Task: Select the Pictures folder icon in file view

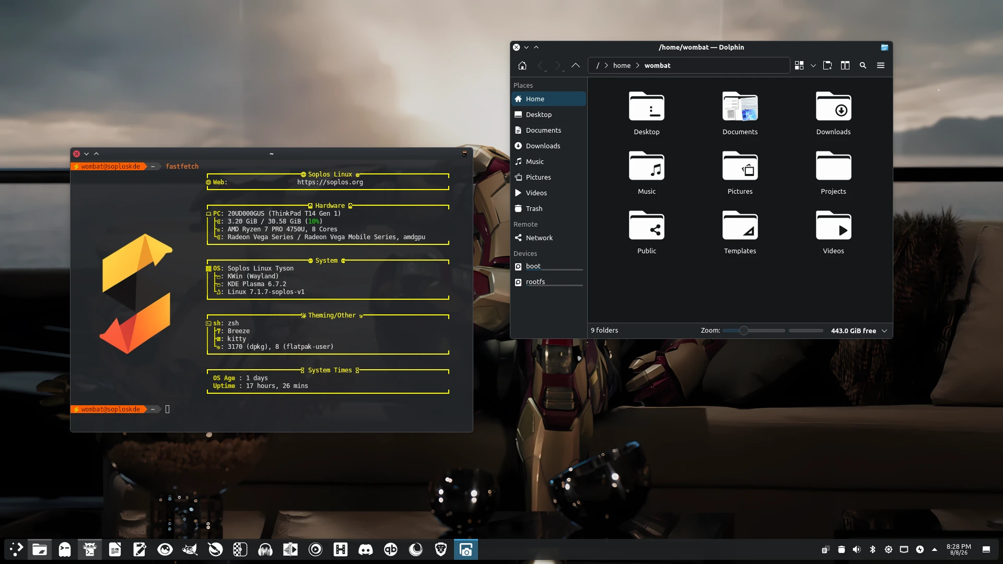Action: 740,166
